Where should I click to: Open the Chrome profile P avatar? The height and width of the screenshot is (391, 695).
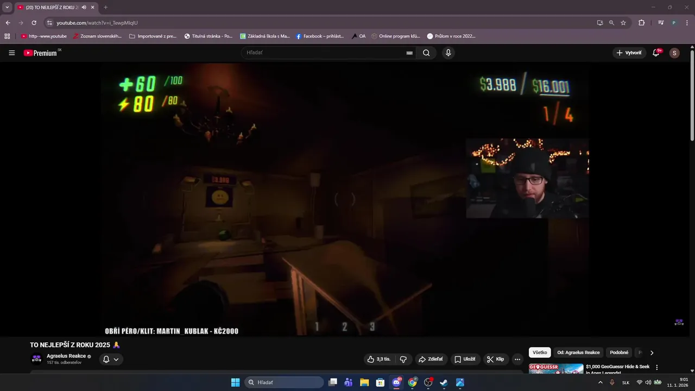(674, 23)
